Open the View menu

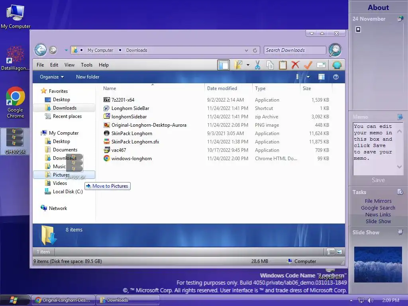69,65
